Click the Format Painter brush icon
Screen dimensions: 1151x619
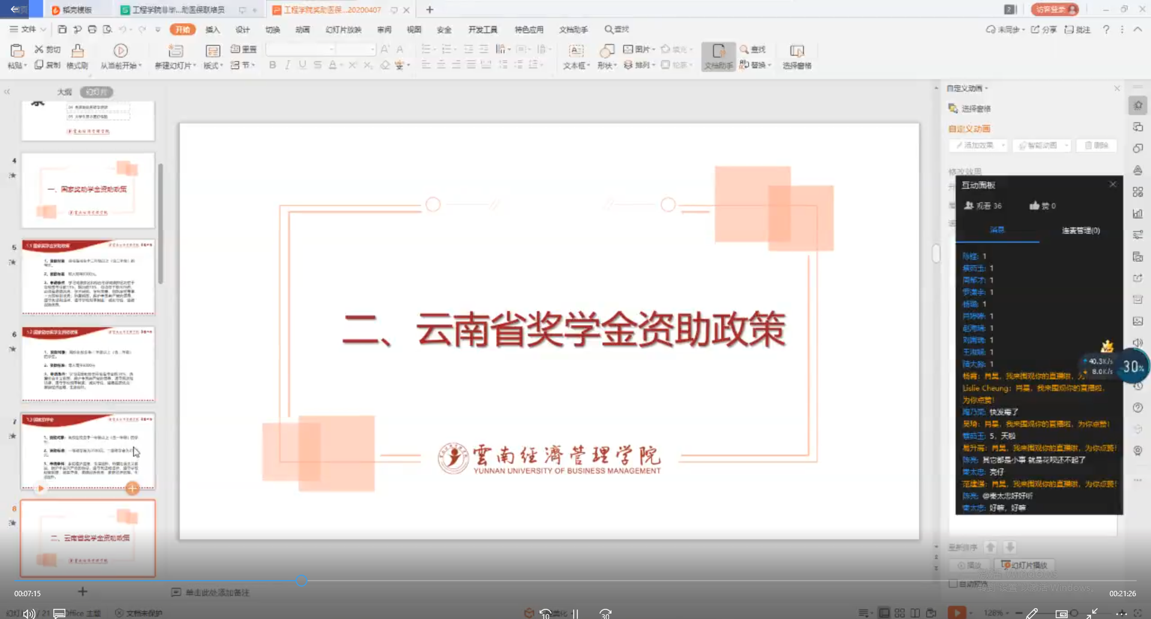(77, 52)
